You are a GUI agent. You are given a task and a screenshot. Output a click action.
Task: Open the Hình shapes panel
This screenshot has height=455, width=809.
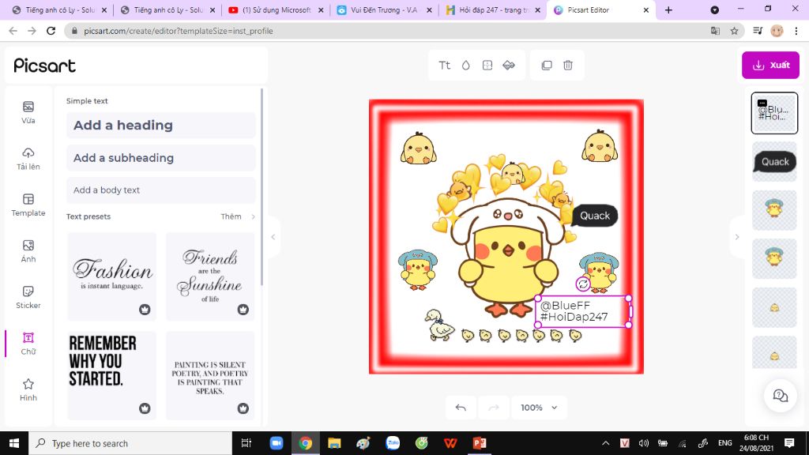click(x=28, y=389)
